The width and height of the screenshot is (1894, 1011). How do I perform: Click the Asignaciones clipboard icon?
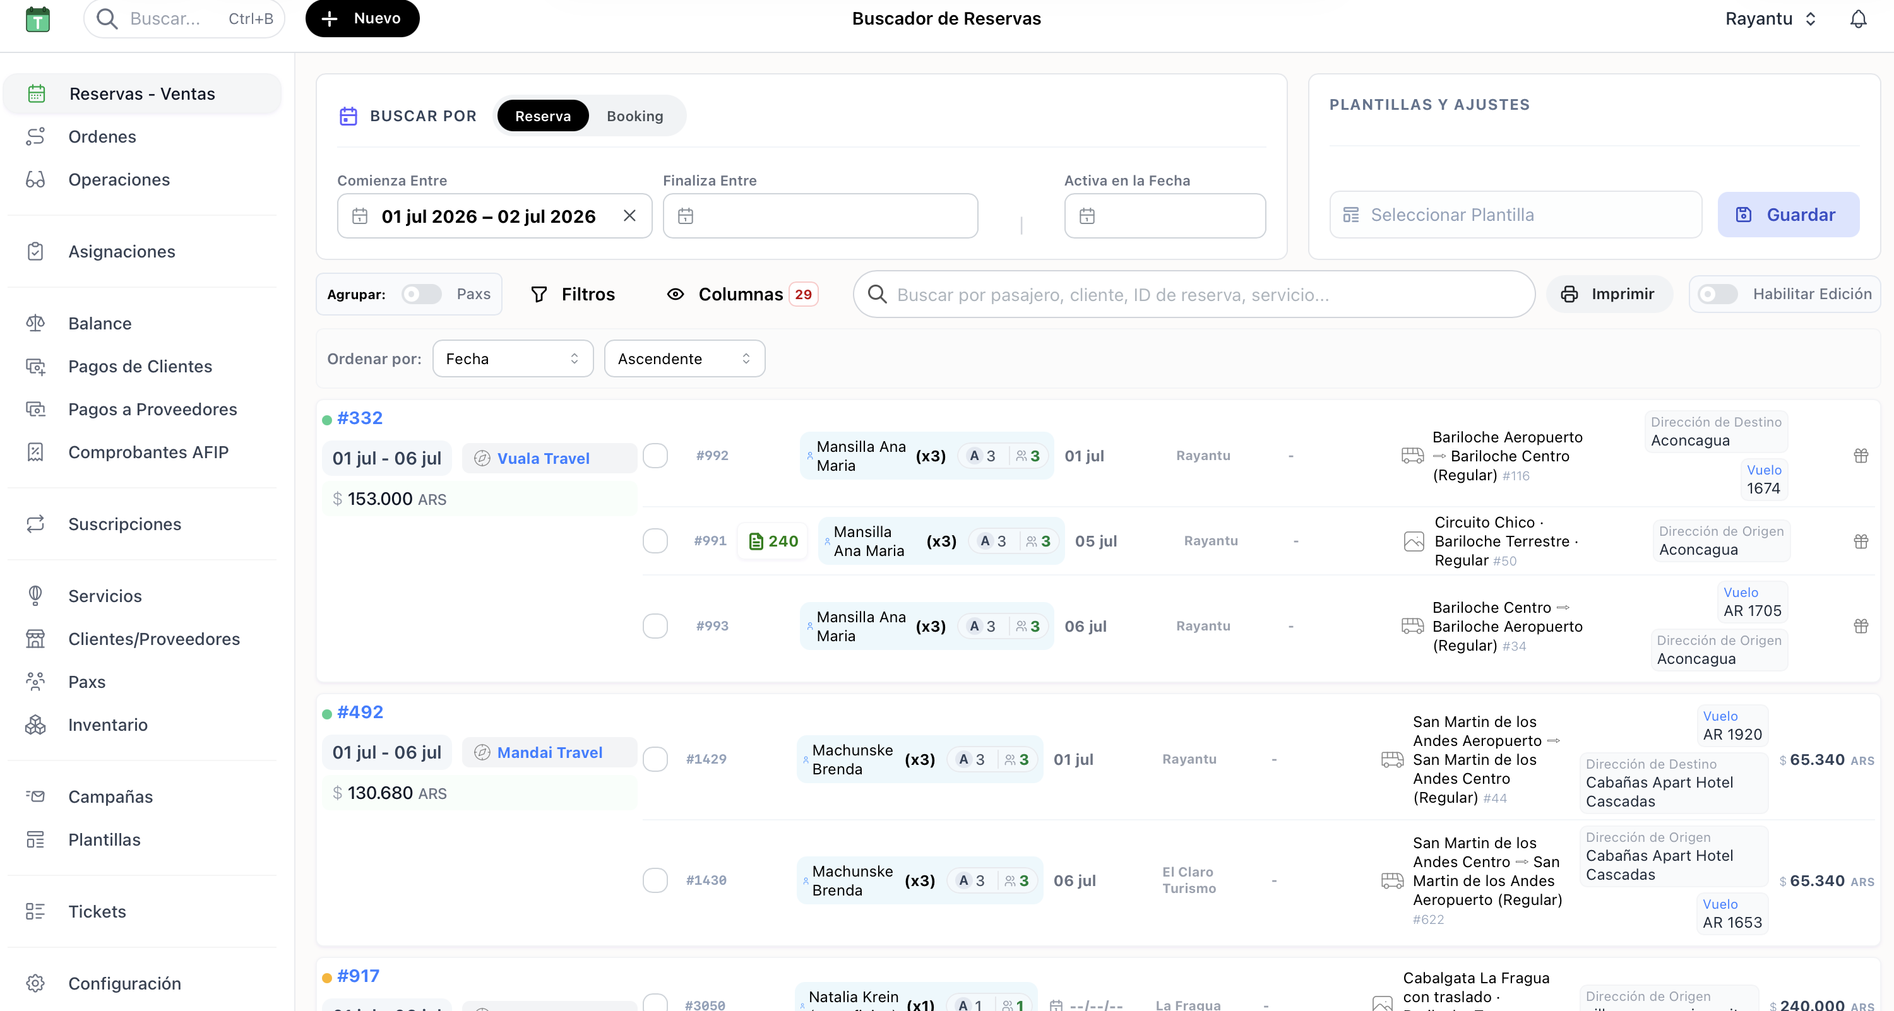[35, 251]
